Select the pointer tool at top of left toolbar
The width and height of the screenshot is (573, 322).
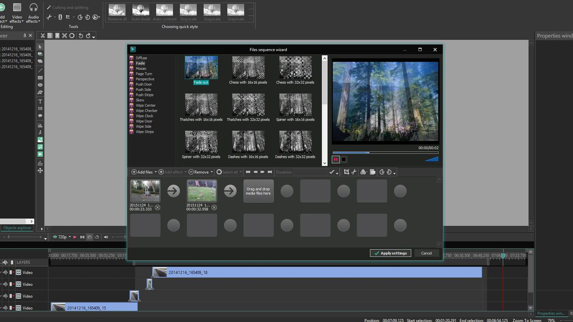[x=40, y=46]
